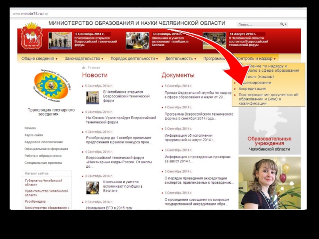Open Губернатор Челябинской области catalog link

(43, 182)
